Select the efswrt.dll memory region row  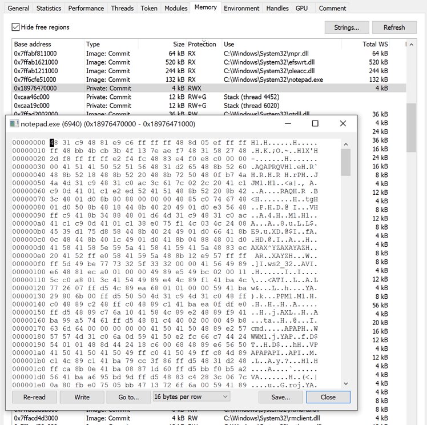208,62
